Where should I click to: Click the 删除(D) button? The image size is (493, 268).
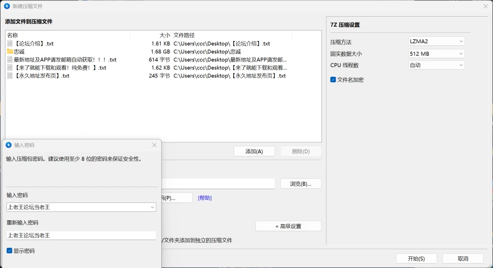301,151
